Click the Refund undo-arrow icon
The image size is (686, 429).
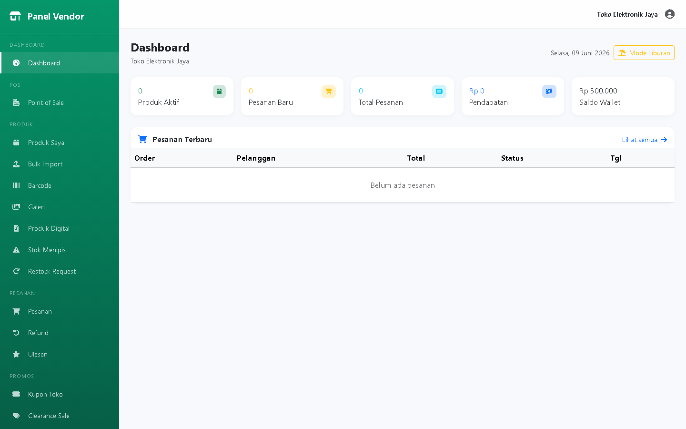click(x=16, y=333)
